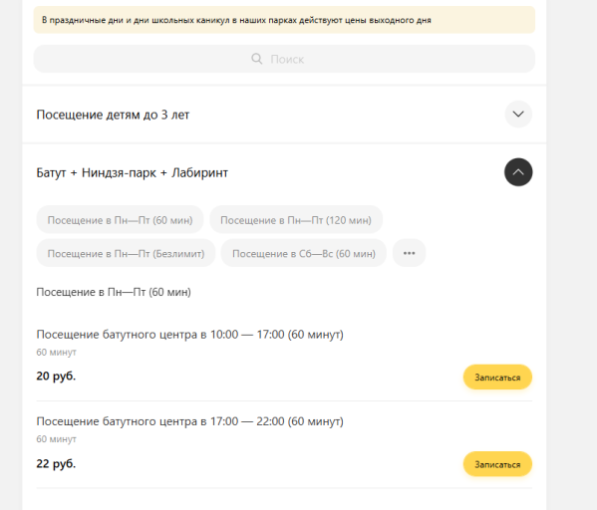Click the 20 руб. price label

click(x=56, y=377)
